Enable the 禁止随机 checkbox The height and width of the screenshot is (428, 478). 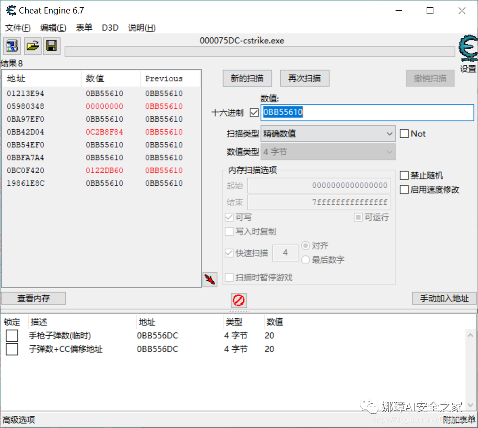point(404,175)
